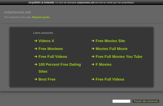Click the arrow icon beside Videos X

click(x=36, y=41)
